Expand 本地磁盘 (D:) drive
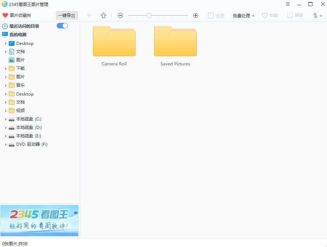Viewport: 327px width, 247px height. (6, 128)
